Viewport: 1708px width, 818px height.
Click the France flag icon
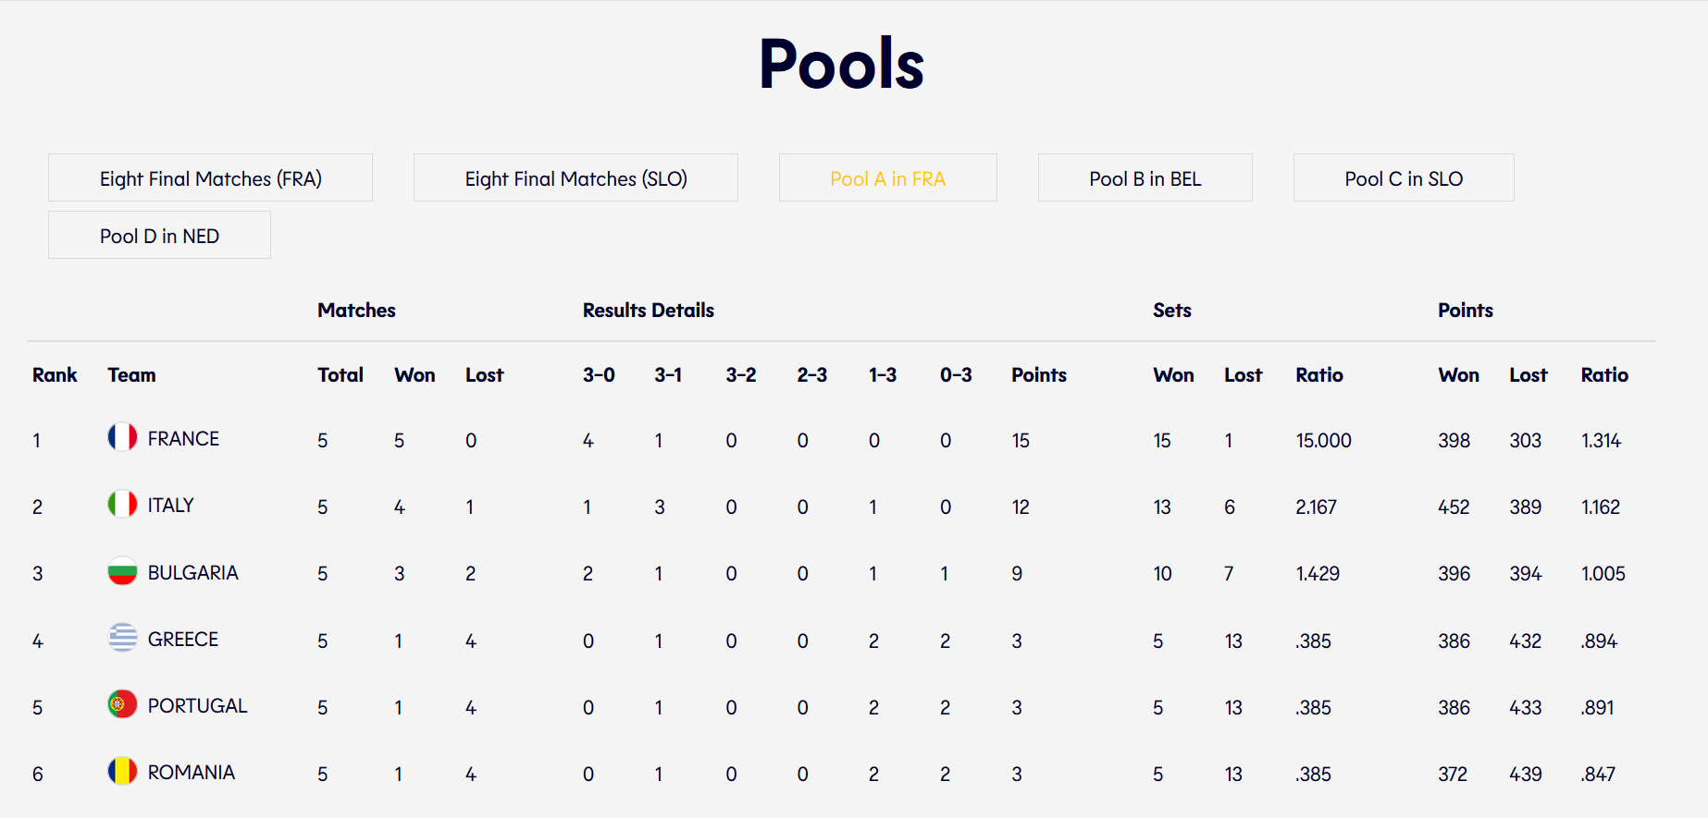pyautogui.click(x=122, y=436)
